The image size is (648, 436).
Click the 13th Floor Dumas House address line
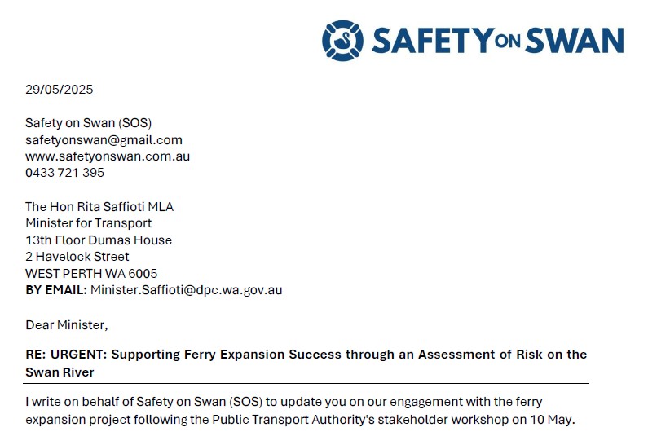[99, 240]
